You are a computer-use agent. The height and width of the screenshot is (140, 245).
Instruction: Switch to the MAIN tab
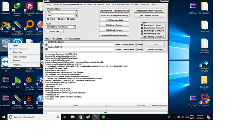[48, 5]
